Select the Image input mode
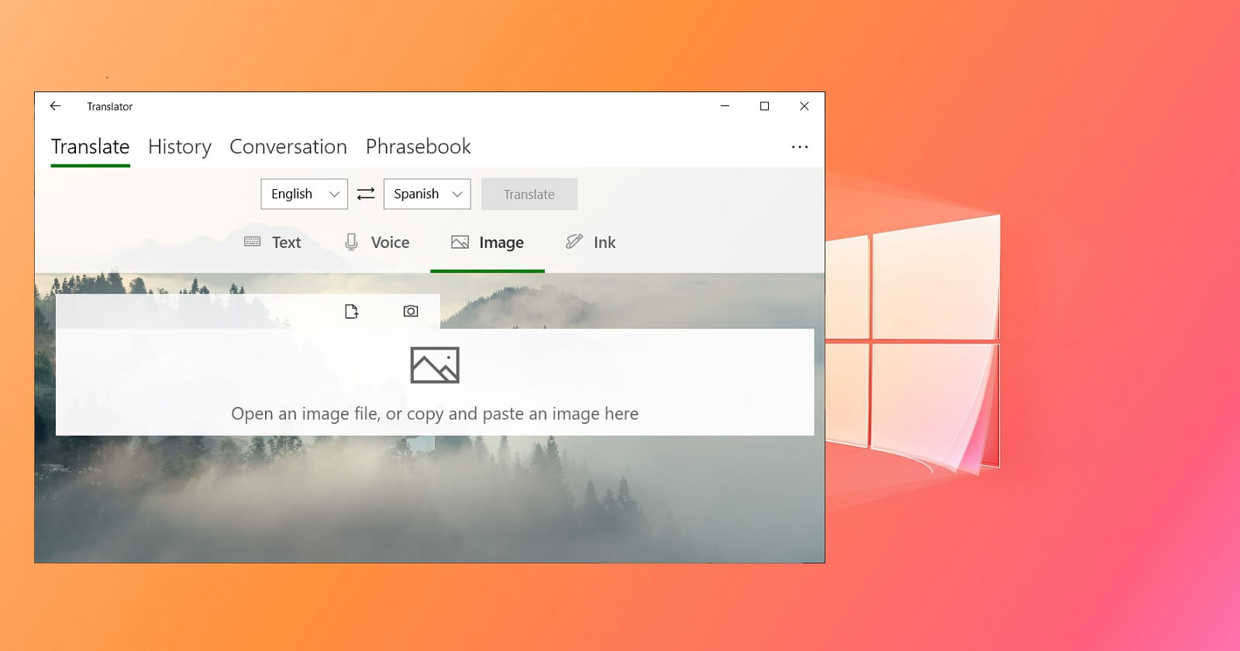Image resolution: width=1240 pixels, height=651 pixels. [487, 243]
